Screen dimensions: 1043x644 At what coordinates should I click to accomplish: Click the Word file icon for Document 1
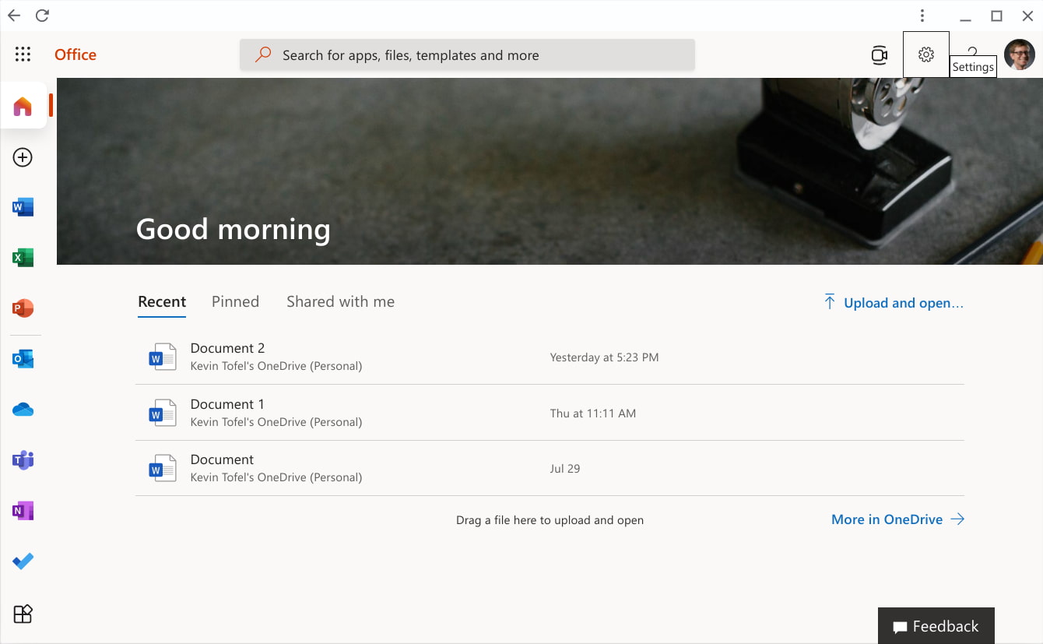[163, 413]
